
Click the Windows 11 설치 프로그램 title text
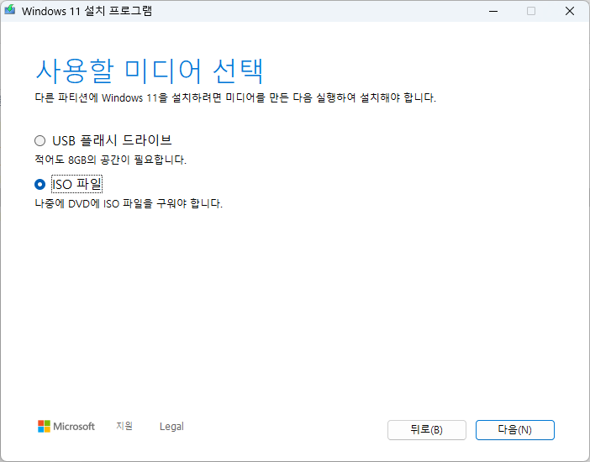coord(87,11)
